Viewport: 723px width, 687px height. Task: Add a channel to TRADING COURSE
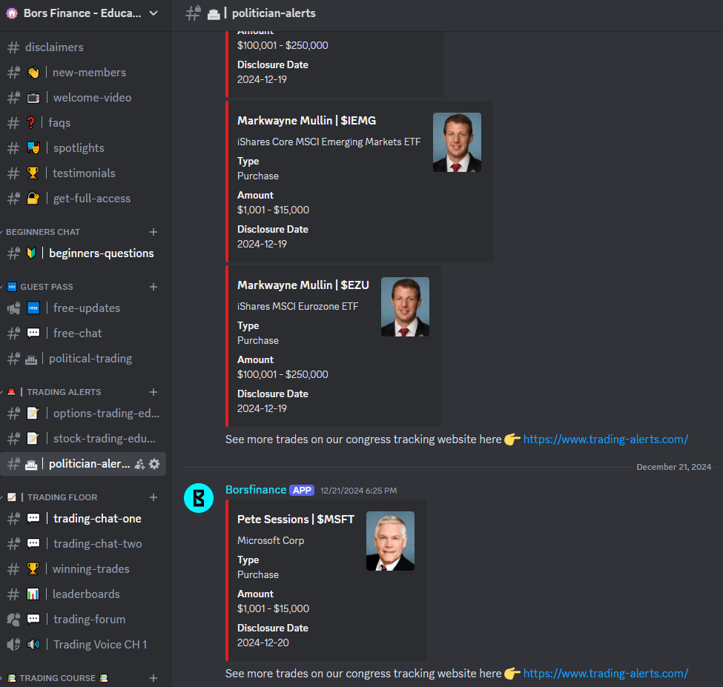point(153,678)
